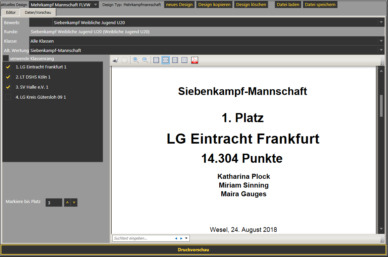Select 'Alle Klassen' in Klasse field
Image resolution: width=388 pixels, height=257 pixels.
tap(42, 41)
